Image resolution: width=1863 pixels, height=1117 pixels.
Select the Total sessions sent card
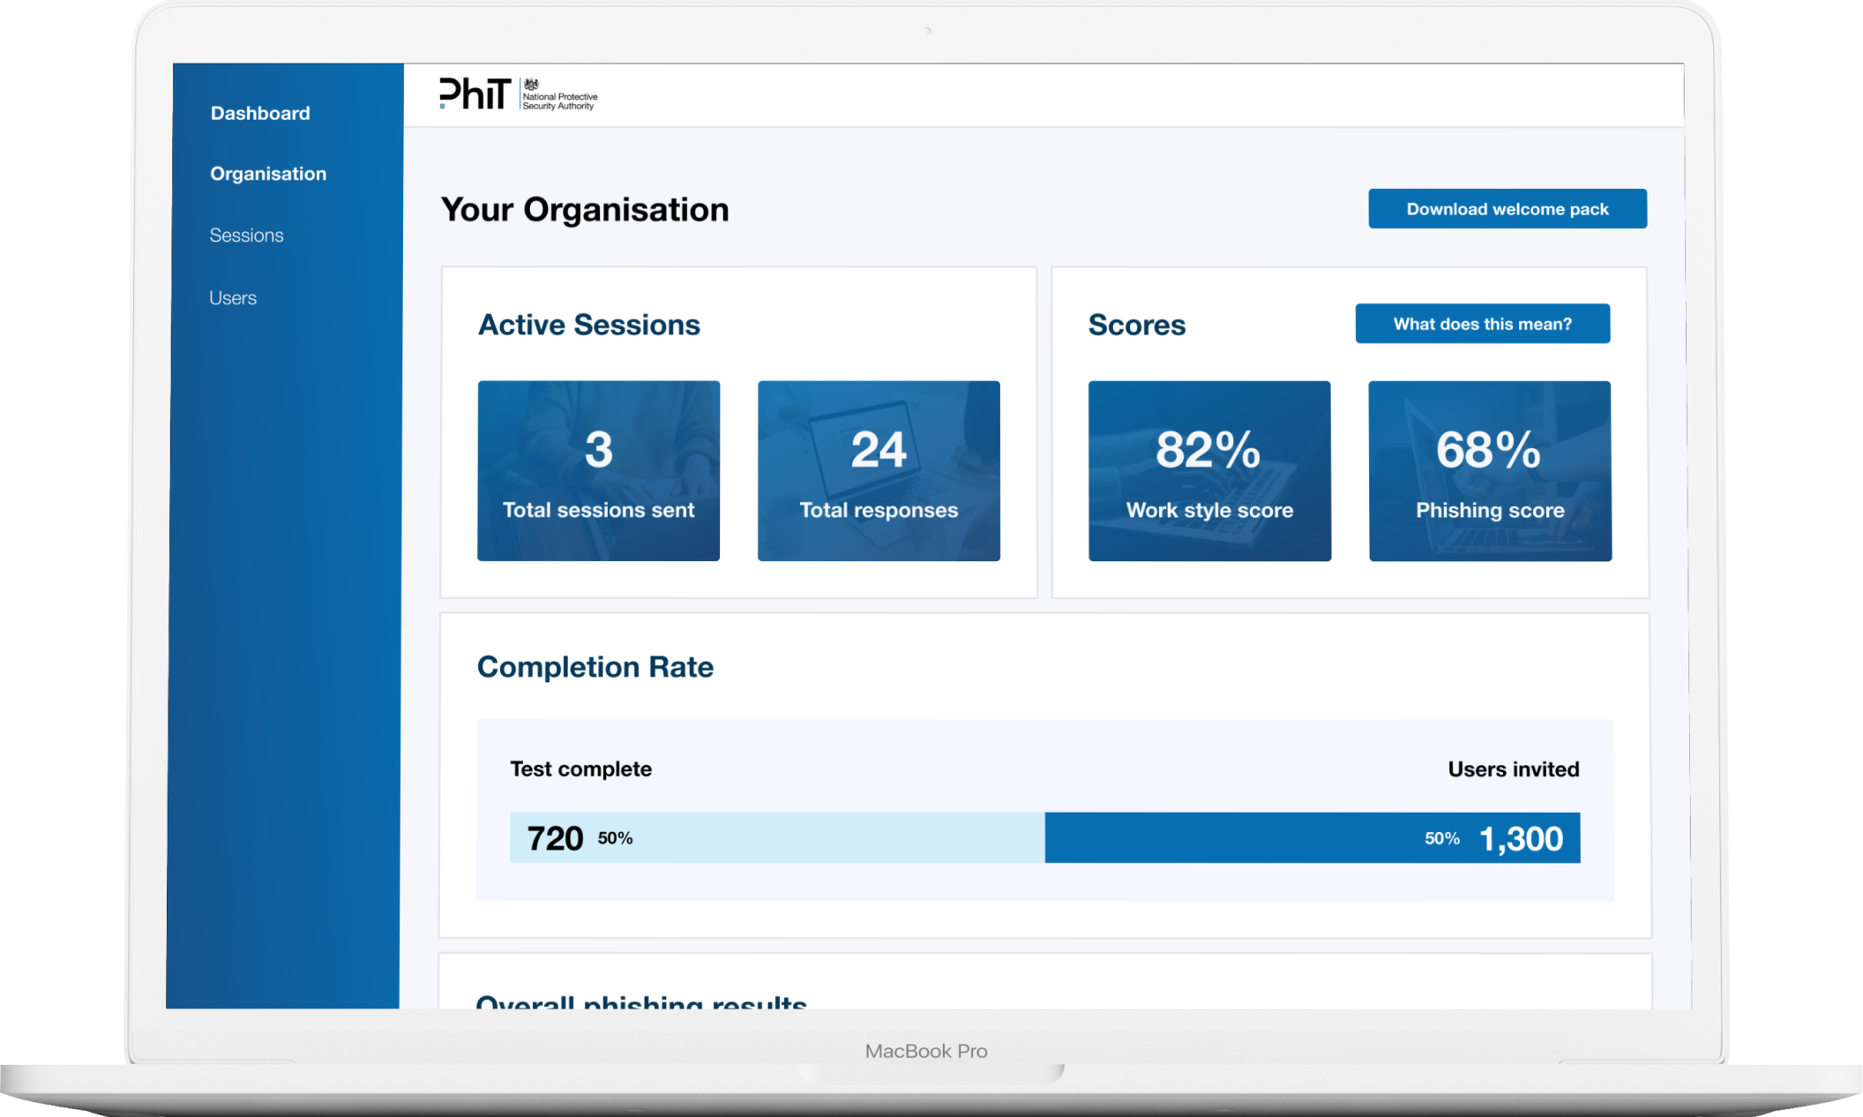[598, 470]
